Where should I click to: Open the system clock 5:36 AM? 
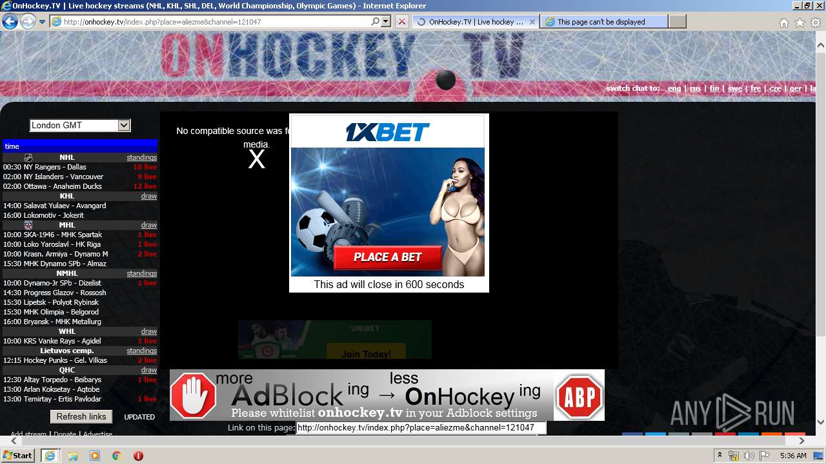(793, 456)
